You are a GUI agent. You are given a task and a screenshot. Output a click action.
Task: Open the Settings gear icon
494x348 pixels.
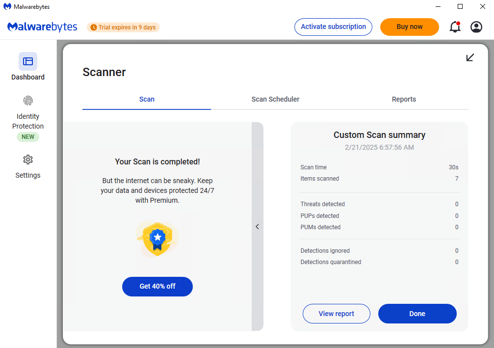[x=28, y=160]
